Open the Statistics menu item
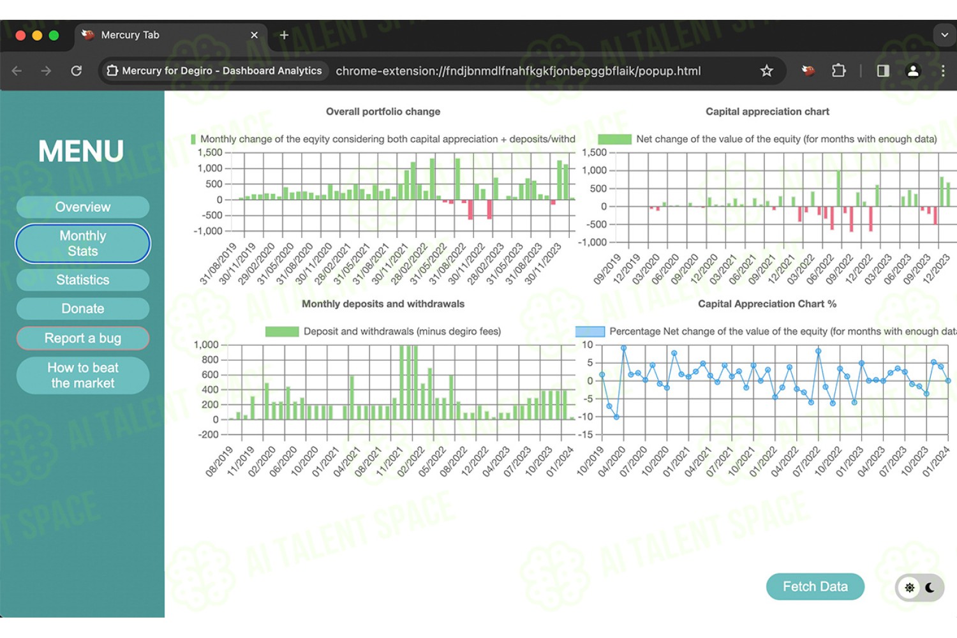 point(83,279)
